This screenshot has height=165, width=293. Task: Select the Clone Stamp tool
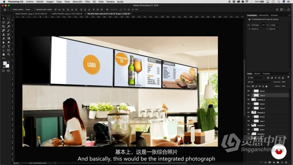point(3,35)
